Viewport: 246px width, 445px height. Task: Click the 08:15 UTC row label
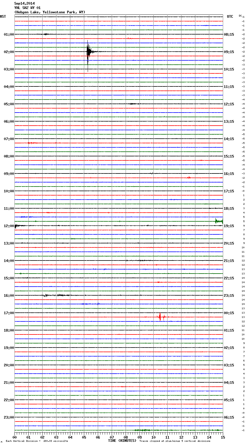tap(229, 35)
